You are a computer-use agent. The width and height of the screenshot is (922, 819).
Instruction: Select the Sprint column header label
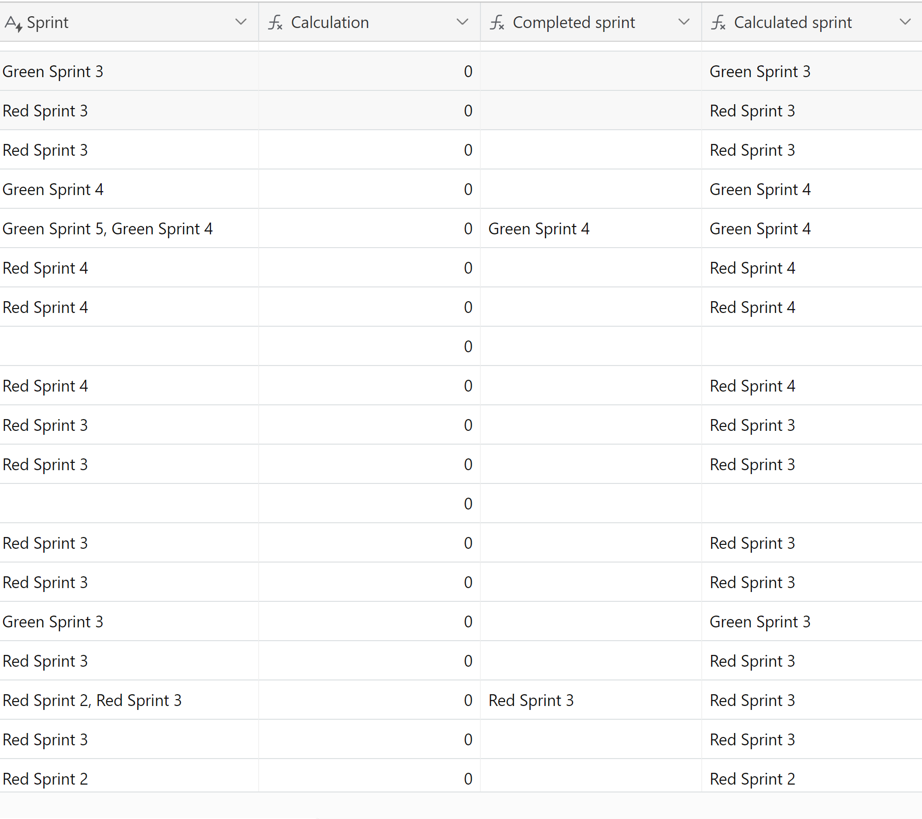[x=48, y=23]
